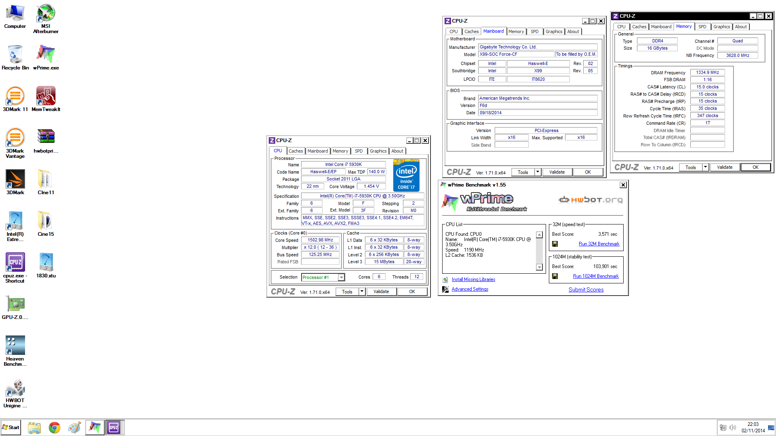Image resolution: width=776 pixels, height=436 pixels.
Task: Click BIOS version field F6d
Action: (x=538, y=105)
